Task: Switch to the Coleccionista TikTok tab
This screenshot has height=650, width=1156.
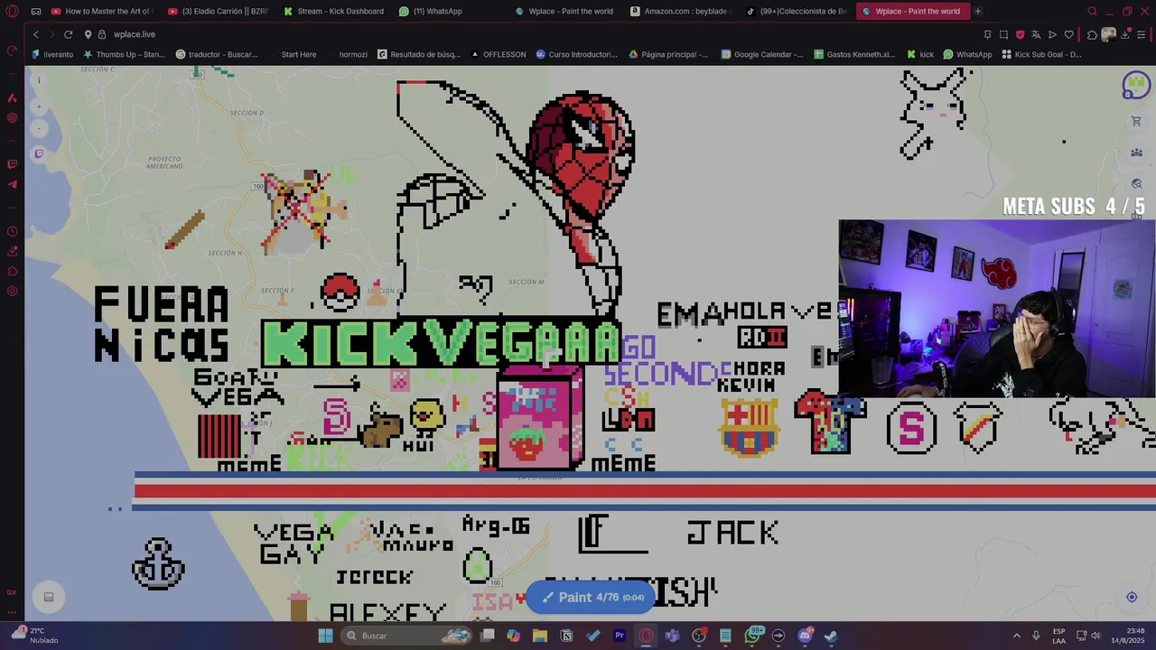Action: point(796,11)
